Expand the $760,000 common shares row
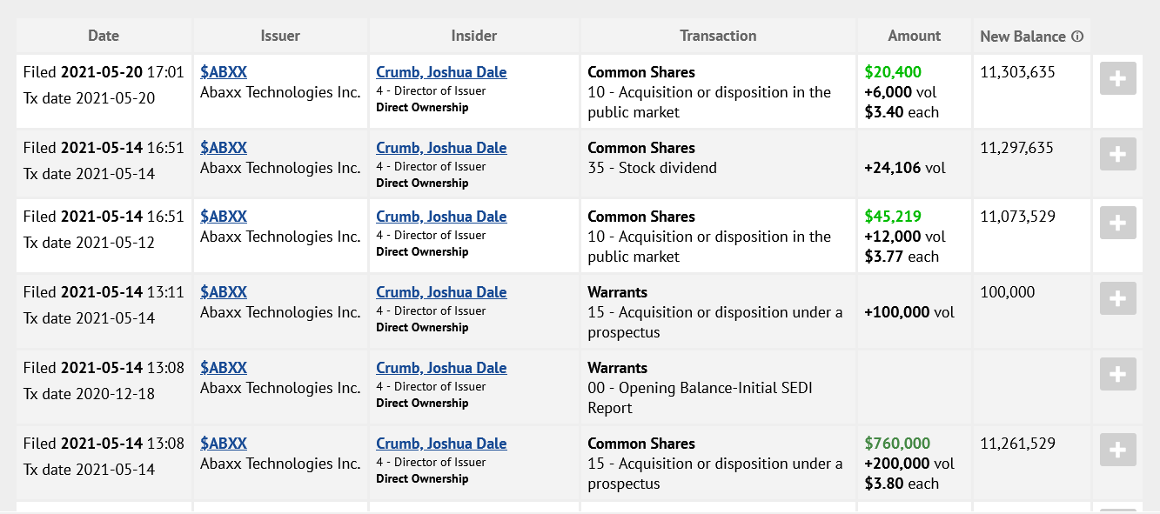This screenshot has height=514, width=1160. click(1118, 450)
